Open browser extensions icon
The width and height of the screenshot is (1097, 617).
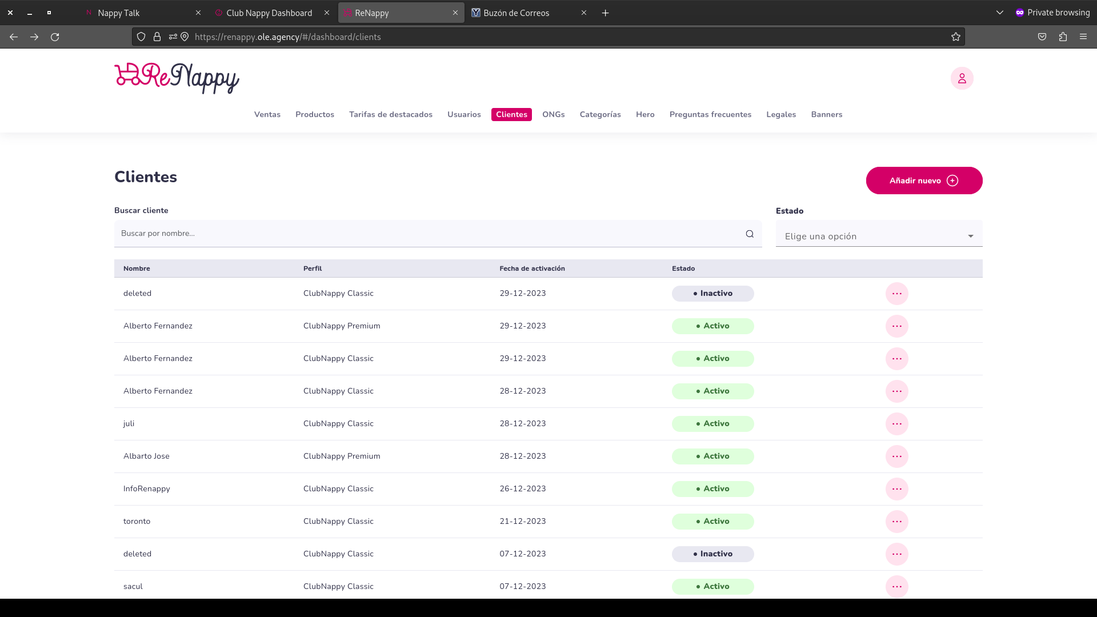coord(1063,37)
